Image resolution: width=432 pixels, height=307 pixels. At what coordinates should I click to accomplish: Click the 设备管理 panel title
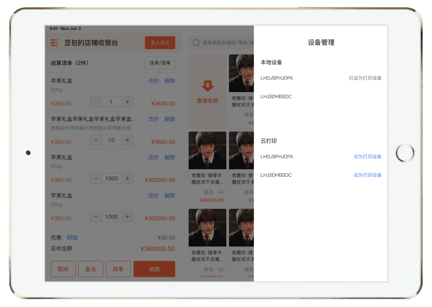(x=321, y=42)
